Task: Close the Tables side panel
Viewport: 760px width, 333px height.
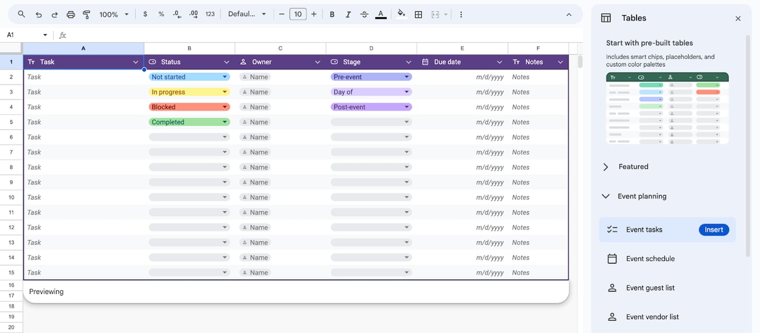Action: (738, 18)
